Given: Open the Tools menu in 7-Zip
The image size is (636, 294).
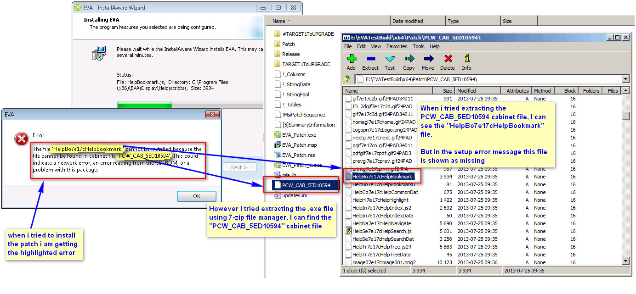Looking at the screenshot, I should [x=418, y=46].
